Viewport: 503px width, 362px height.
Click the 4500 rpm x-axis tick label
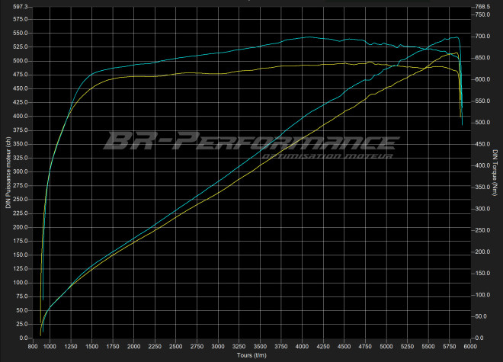pyautogui.click(x=344, y=346)
